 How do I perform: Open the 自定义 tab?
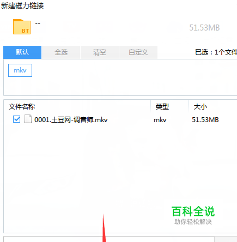click(138, 52)
